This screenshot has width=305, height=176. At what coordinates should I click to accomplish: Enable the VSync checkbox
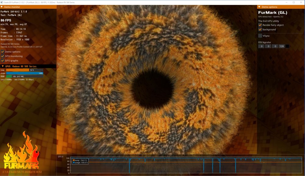coord(260,36)
